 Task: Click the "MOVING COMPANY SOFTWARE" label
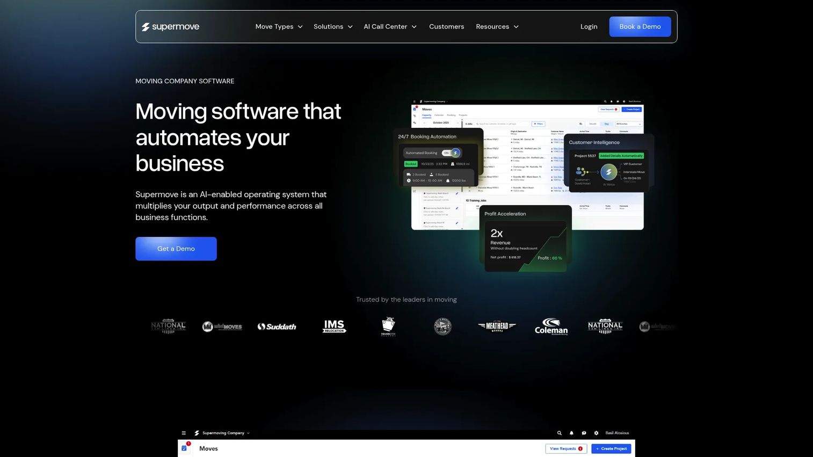point(185,81)
